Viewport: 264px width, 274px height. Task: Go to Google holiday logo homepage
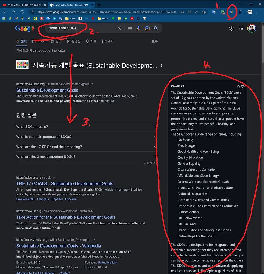coord(25,29)
